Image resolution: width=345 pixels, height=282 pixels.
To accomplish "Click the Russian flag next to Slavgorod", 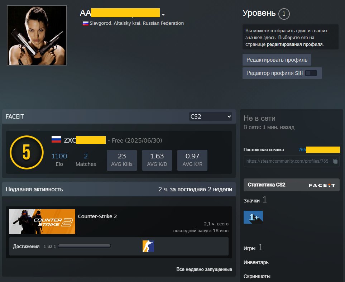I will [x=85, y=23].
